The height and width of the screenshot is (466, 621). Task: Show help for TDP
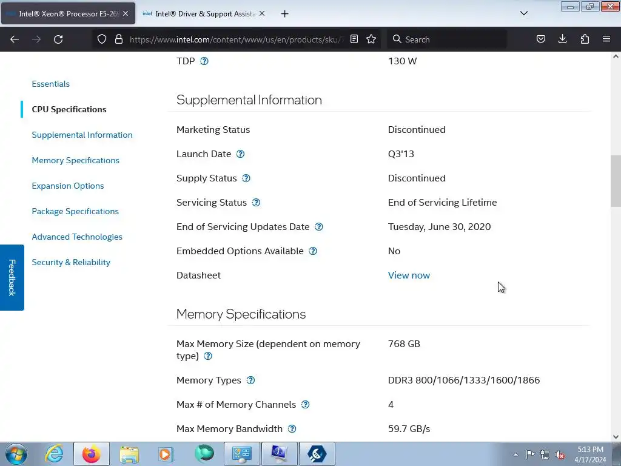click(204, 61)
